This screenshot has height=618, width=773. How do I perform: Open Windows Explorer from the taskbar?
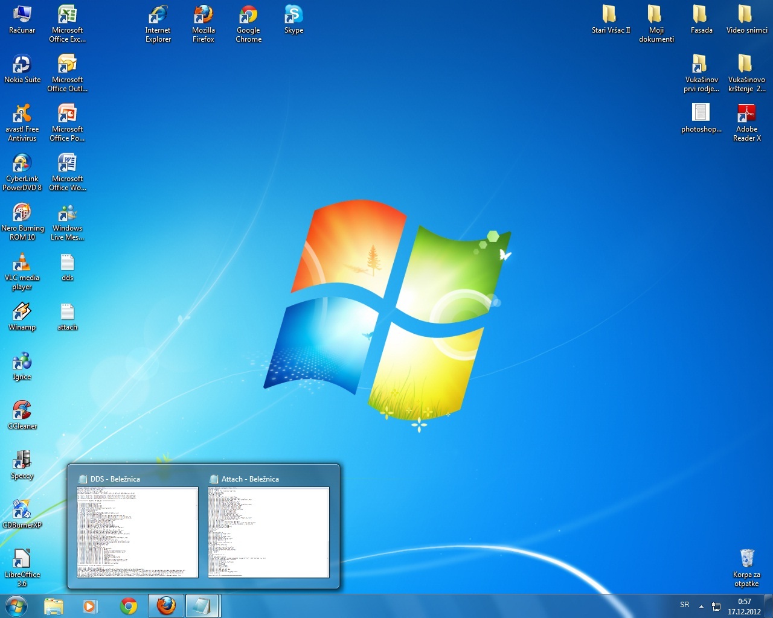(54, 606)
